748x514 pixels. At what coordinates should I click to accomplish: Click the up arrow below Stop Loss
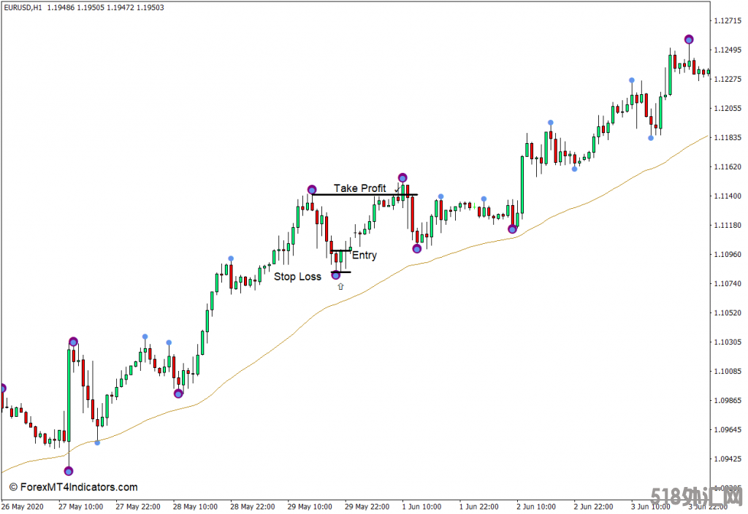tap(340, 287)
